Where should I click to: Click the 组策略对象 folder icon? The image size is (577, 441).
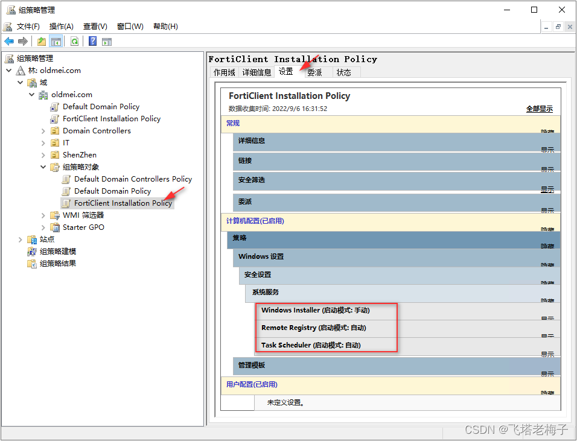pyautogui.click(x=55, y=167)
